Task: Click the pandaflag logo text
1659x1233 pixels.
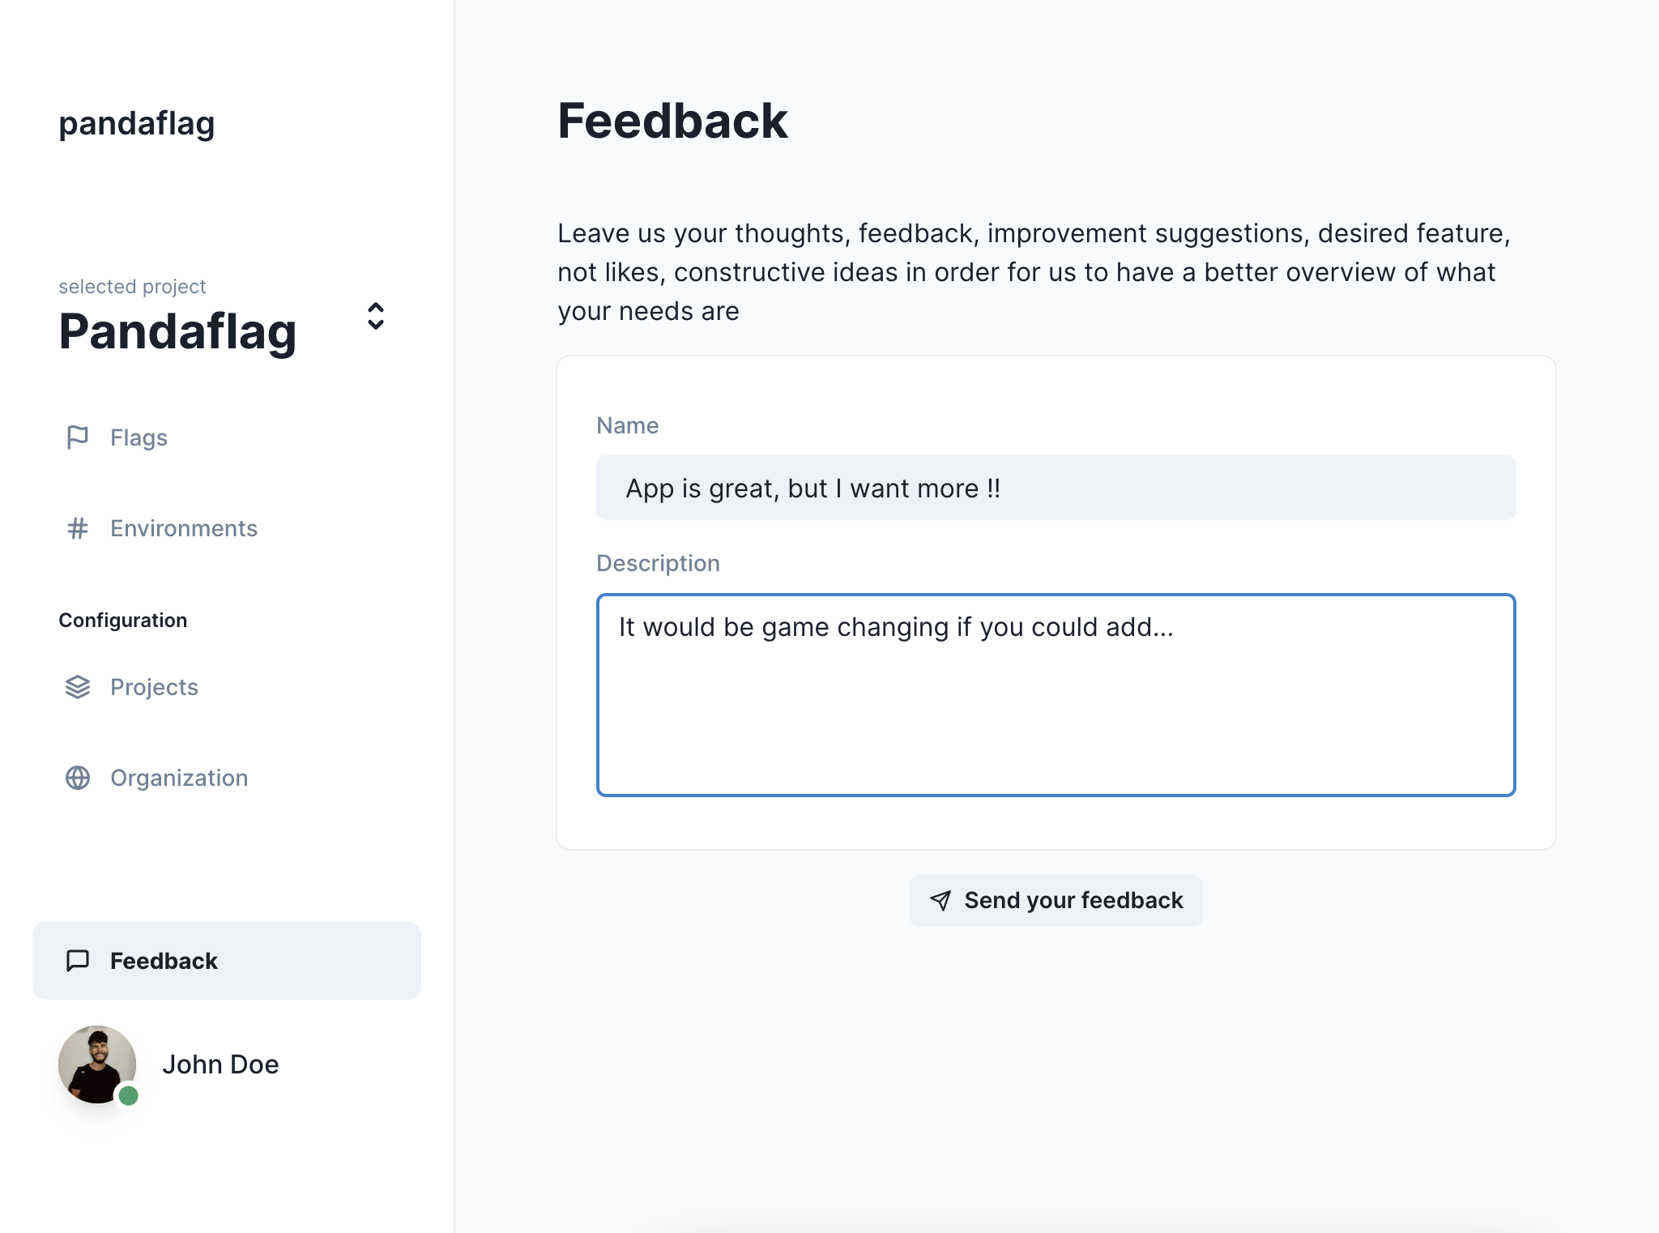Action: 137,123
